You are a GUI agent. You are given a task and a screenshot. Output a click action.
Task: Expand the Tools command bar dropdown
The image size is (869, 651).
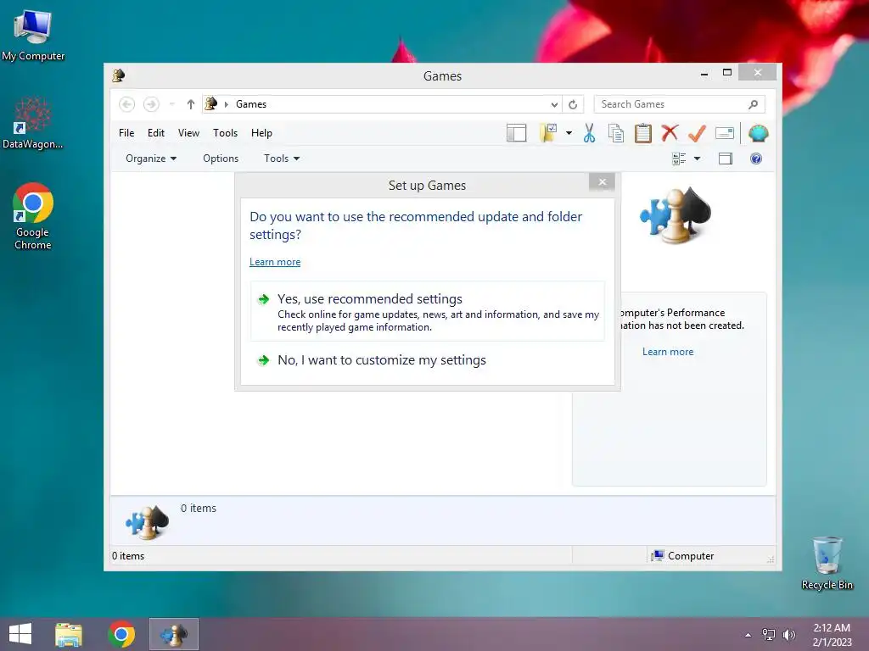[x=282, y=159]
